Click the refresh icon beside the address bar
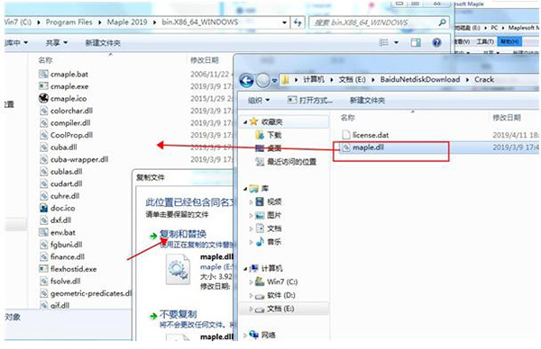Viewport: 541px width, 349px height. [298, 23]
